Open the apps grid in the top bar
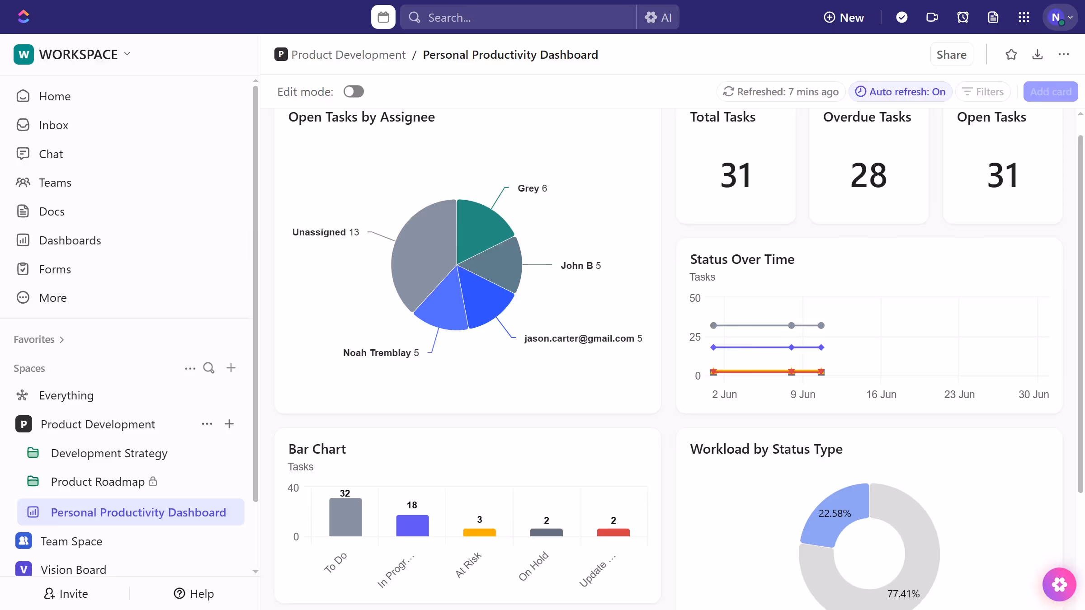This screenshot has width=1085, height=610. pyautogui.click(x=1024, y=17)
